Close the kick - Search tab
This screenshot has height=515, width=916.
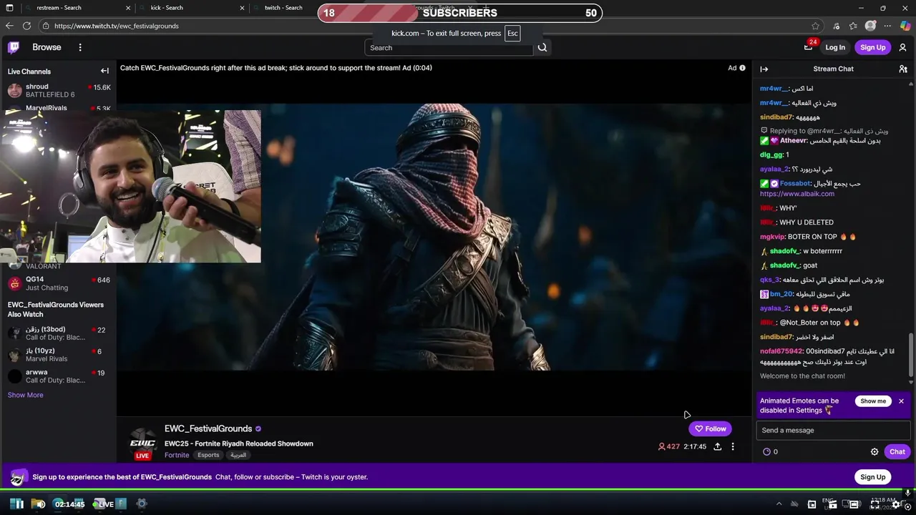pos(242,8)
